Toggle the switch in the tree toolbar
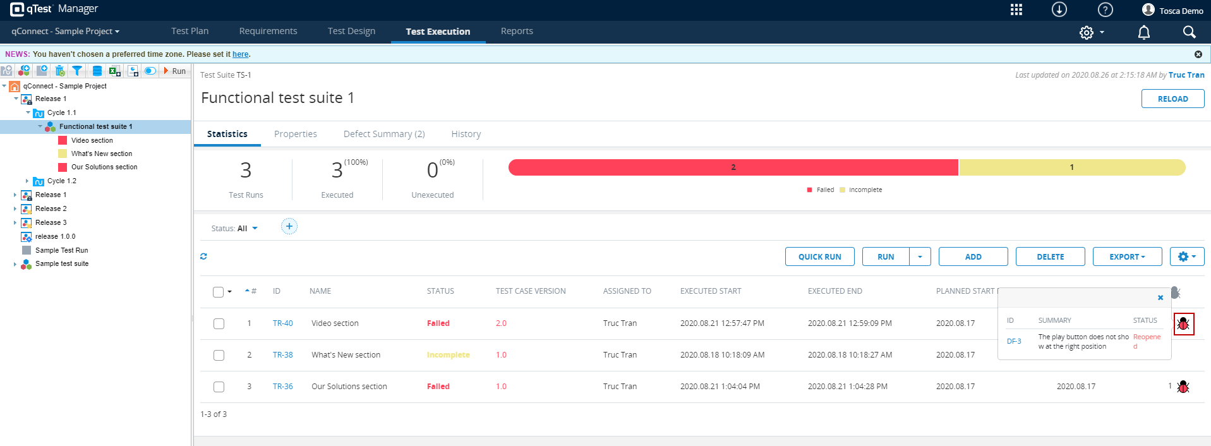The height and width of the screenshot is (446, 1211). click(150, 71)
